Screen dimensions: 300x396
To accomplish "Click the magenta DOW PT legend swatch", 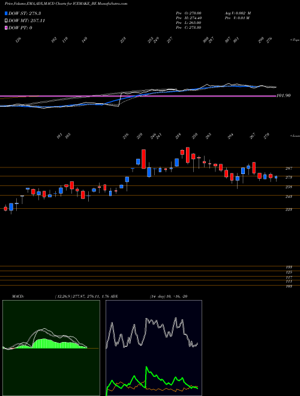I will coord(6,28).
